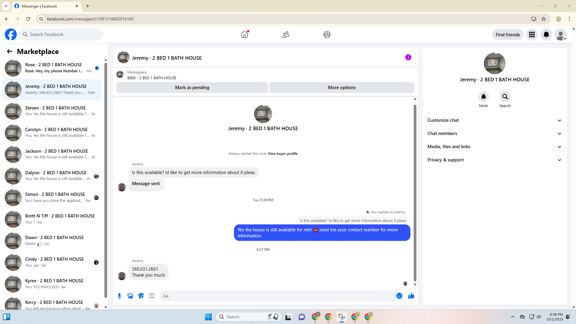Open View buyer profile link
576x324 pixels.
pyautogui.click(x=283, y=154)
